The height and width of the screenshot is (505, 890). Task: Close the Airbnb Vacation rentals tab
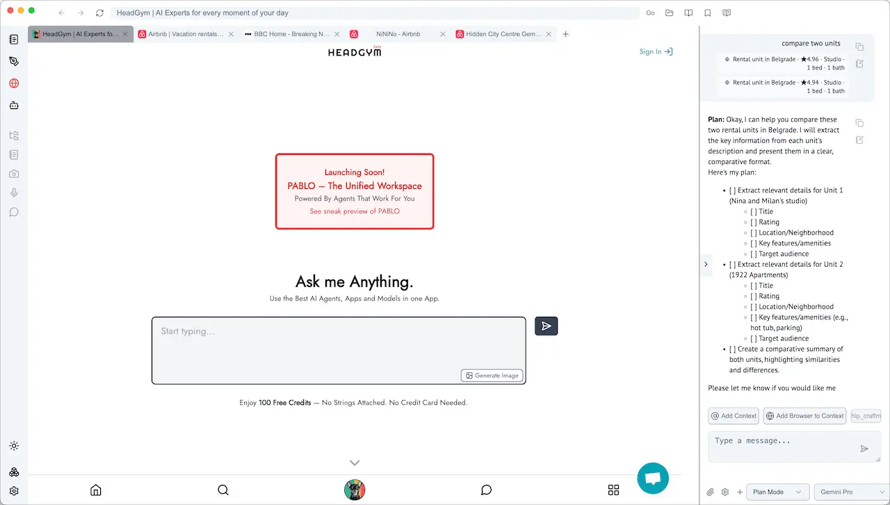coord(231,34)
